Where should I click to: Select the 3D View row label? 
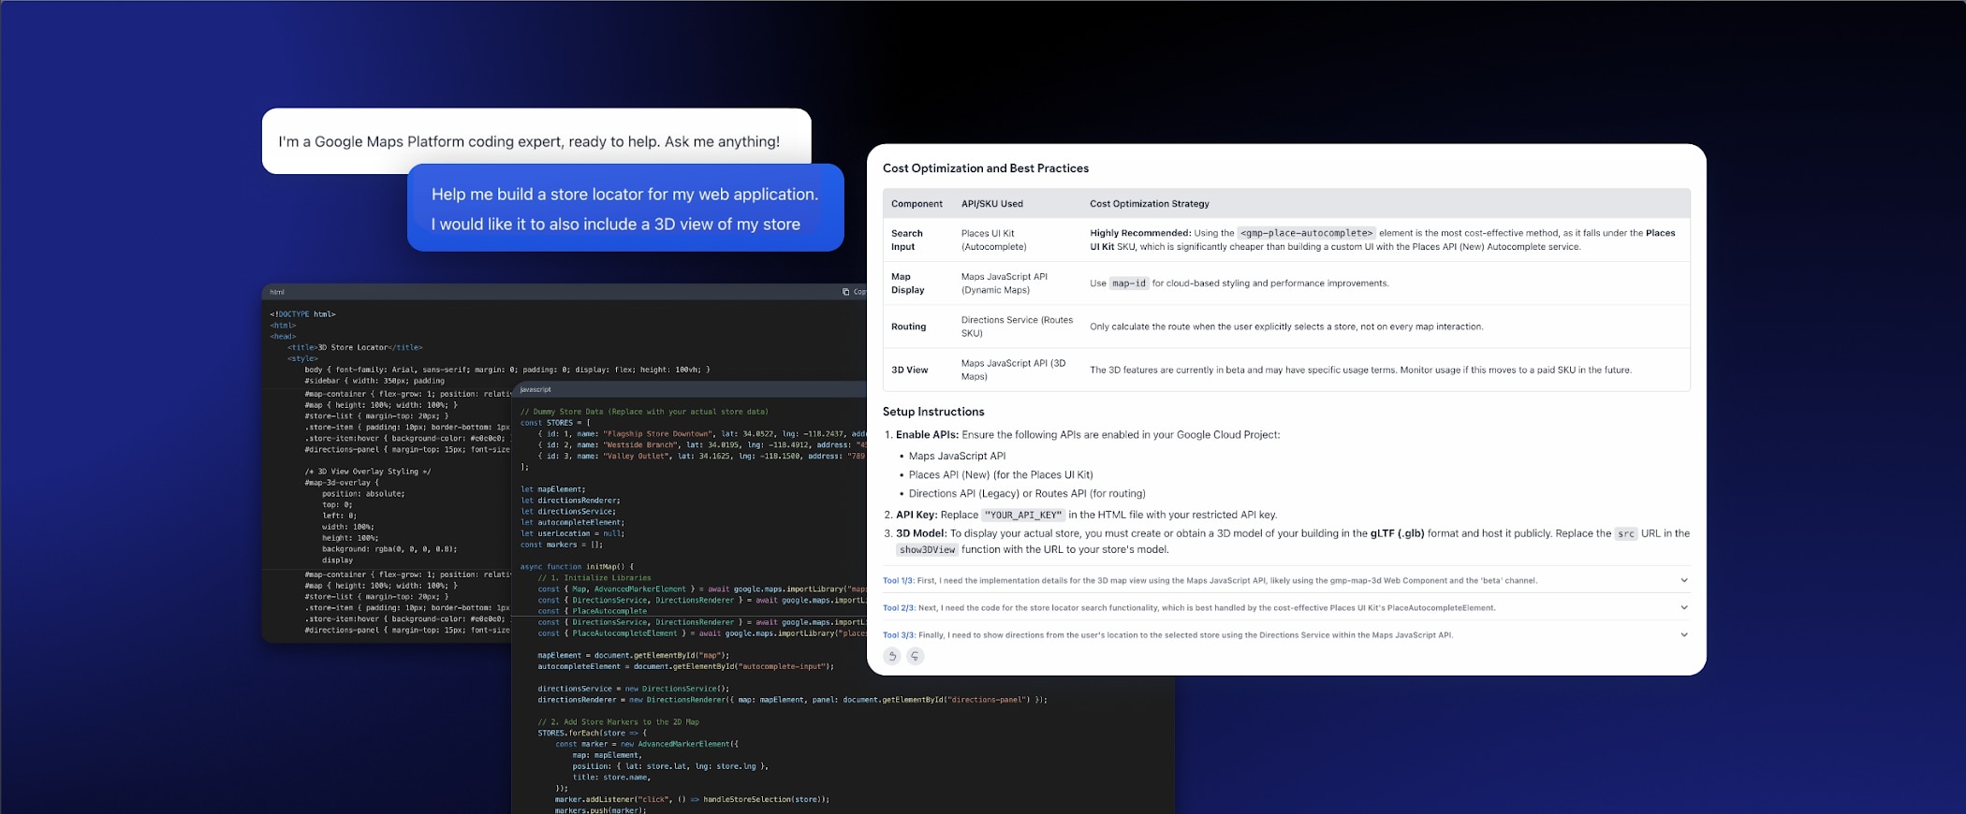909,370
